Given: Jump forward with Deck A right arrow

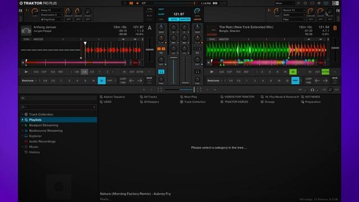Looking at the screenshot, I should click(x=140, y=81).
